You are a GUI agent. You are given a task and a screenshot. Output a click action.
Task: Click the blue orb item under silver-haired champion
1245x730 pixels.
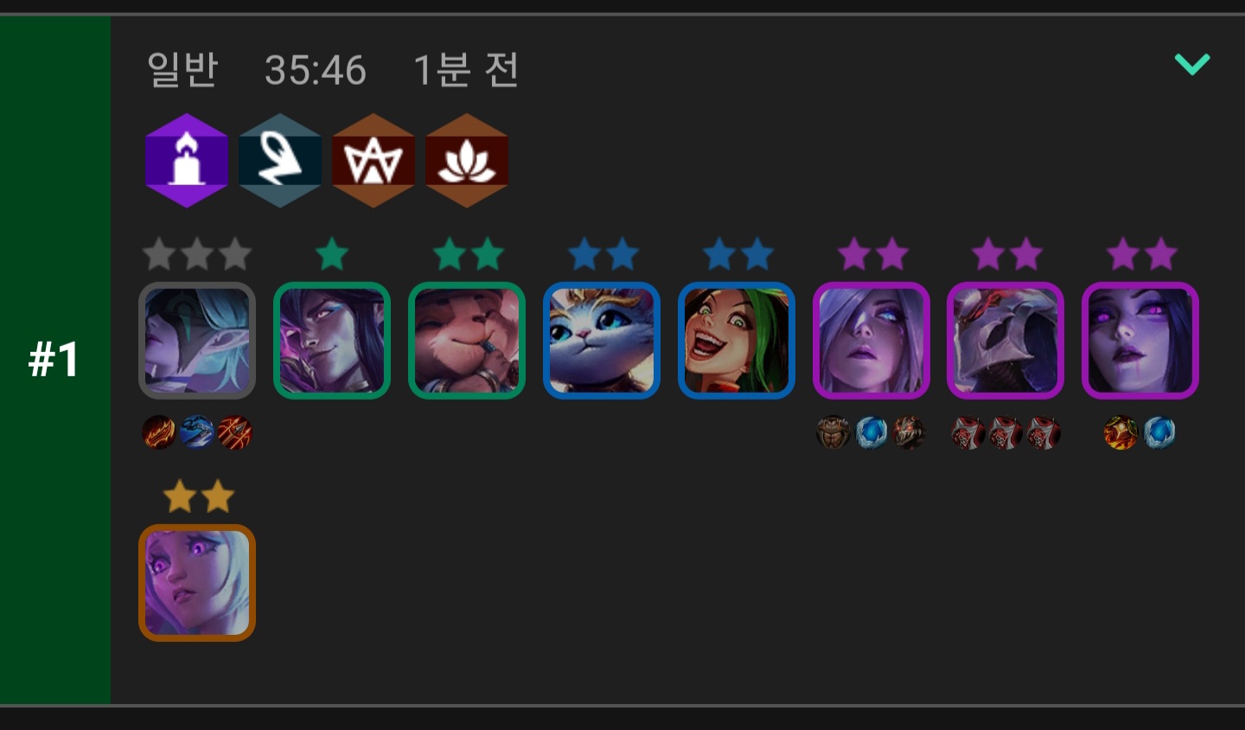click(x=871, y=432)
